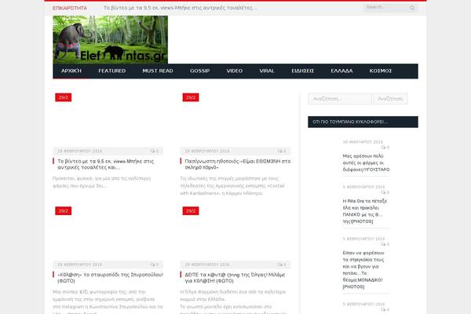This screenshot has width=471, height=314.
Task: Open article 'Το βίντεο με τα 9.5 εκ. views'
Action: click(106, 164)
